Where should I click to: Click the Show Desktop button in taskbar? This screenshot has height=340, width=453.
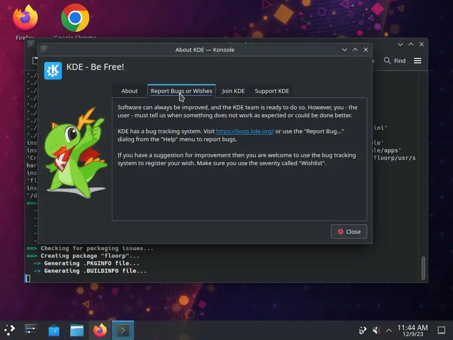pyautogui.click(x=441, y=330)
